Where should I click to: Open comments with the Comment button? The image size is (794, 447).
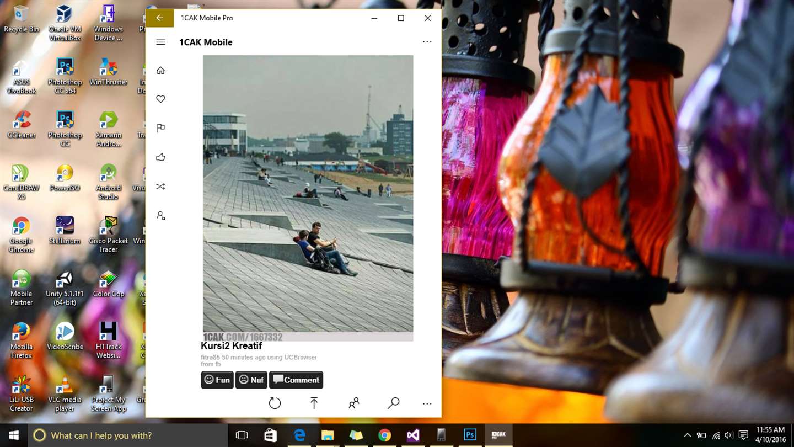click(296, 380)
